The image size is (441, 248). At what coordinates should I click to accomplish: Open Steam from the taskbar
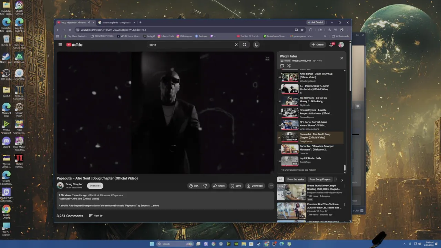click(x=259, y=244)
